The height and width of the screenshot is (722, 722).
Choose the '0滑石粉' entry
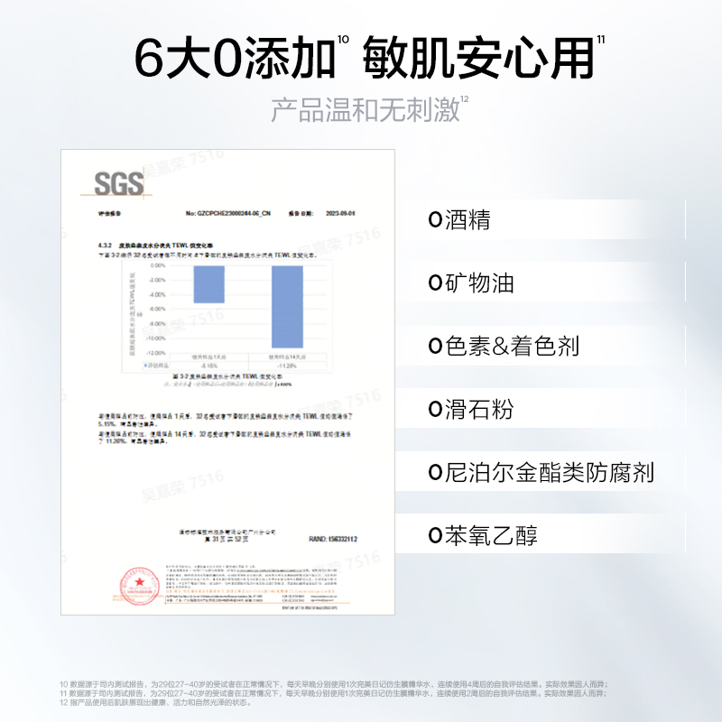click(472, 410)
